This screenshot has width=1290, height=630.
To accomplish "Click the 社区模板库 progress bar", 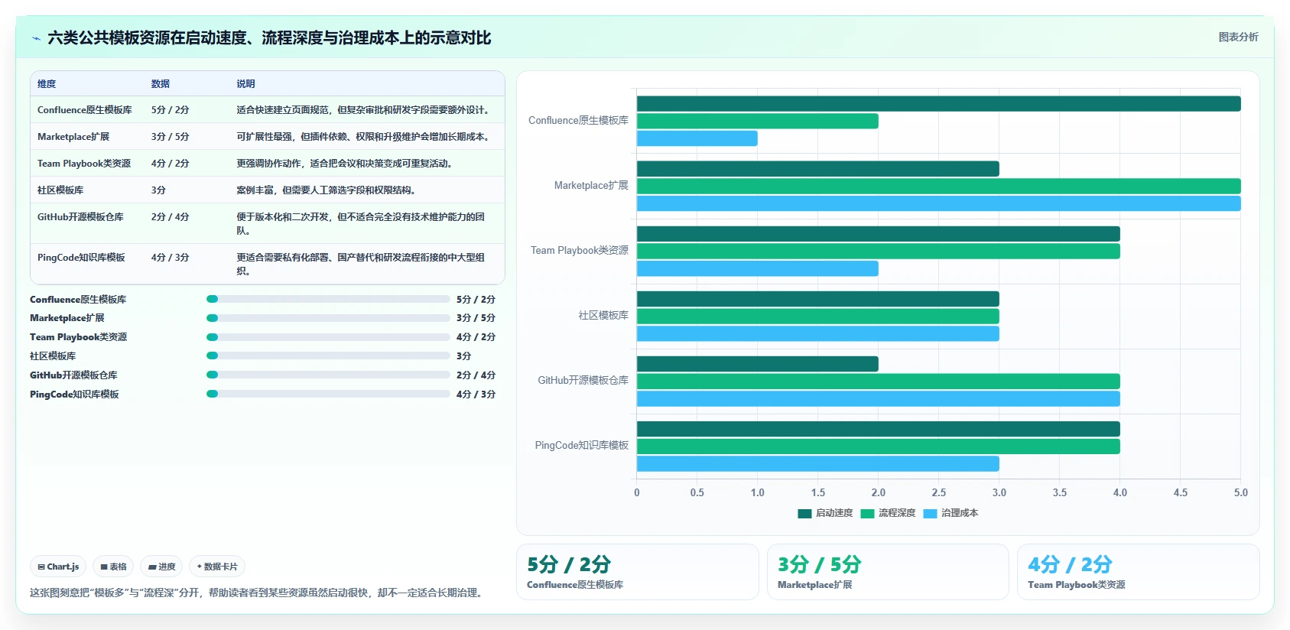I will coord(328,356).
